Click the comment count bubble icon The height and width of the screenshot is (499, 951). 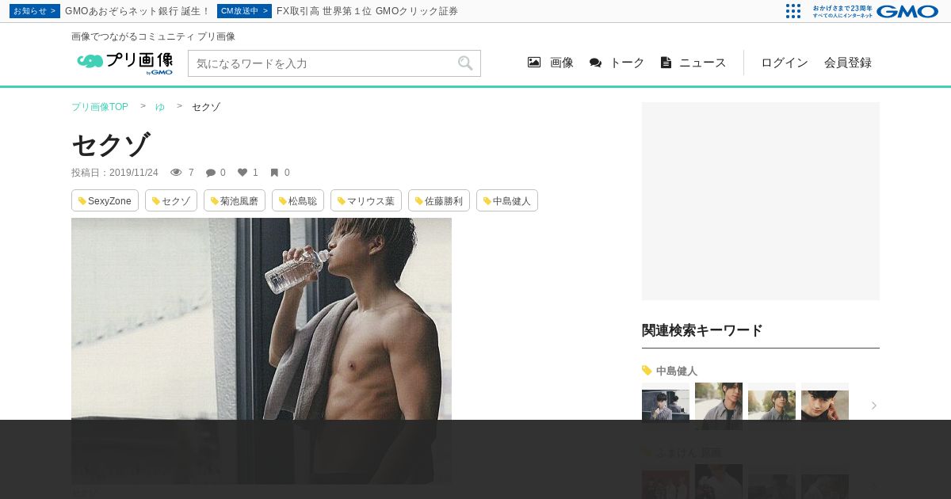211,173
